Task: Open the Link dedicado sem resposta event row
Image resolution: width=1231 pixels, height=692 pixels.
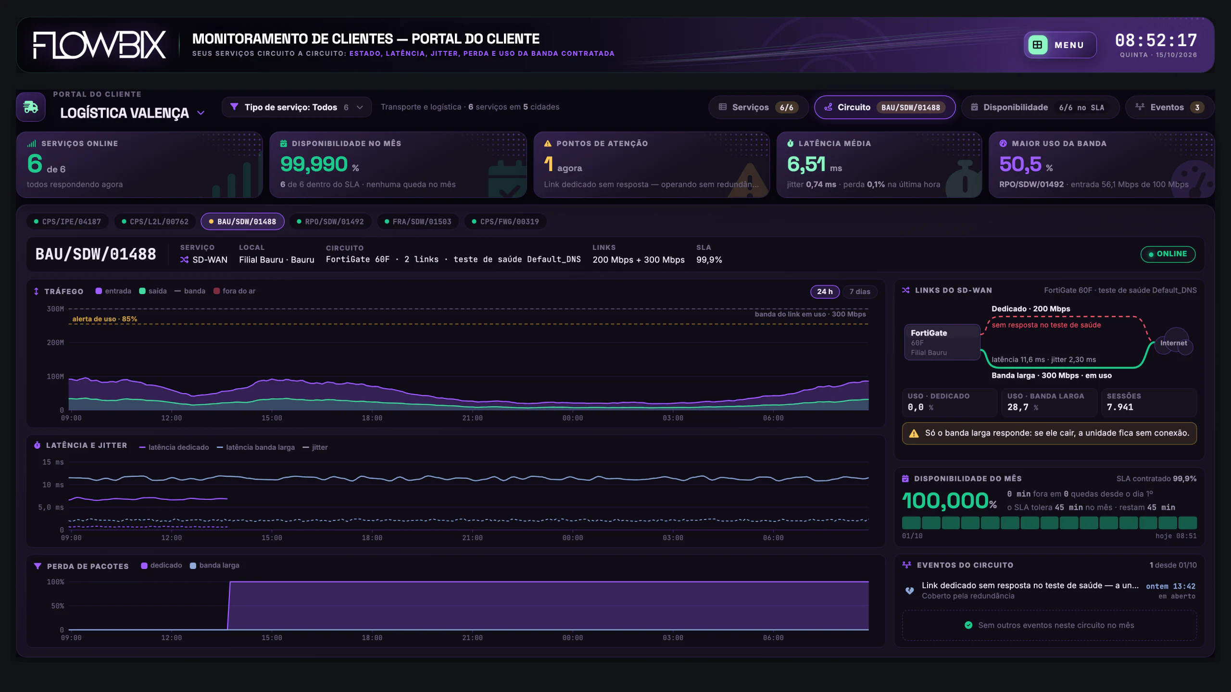Action: click(x=1050, y=591)
